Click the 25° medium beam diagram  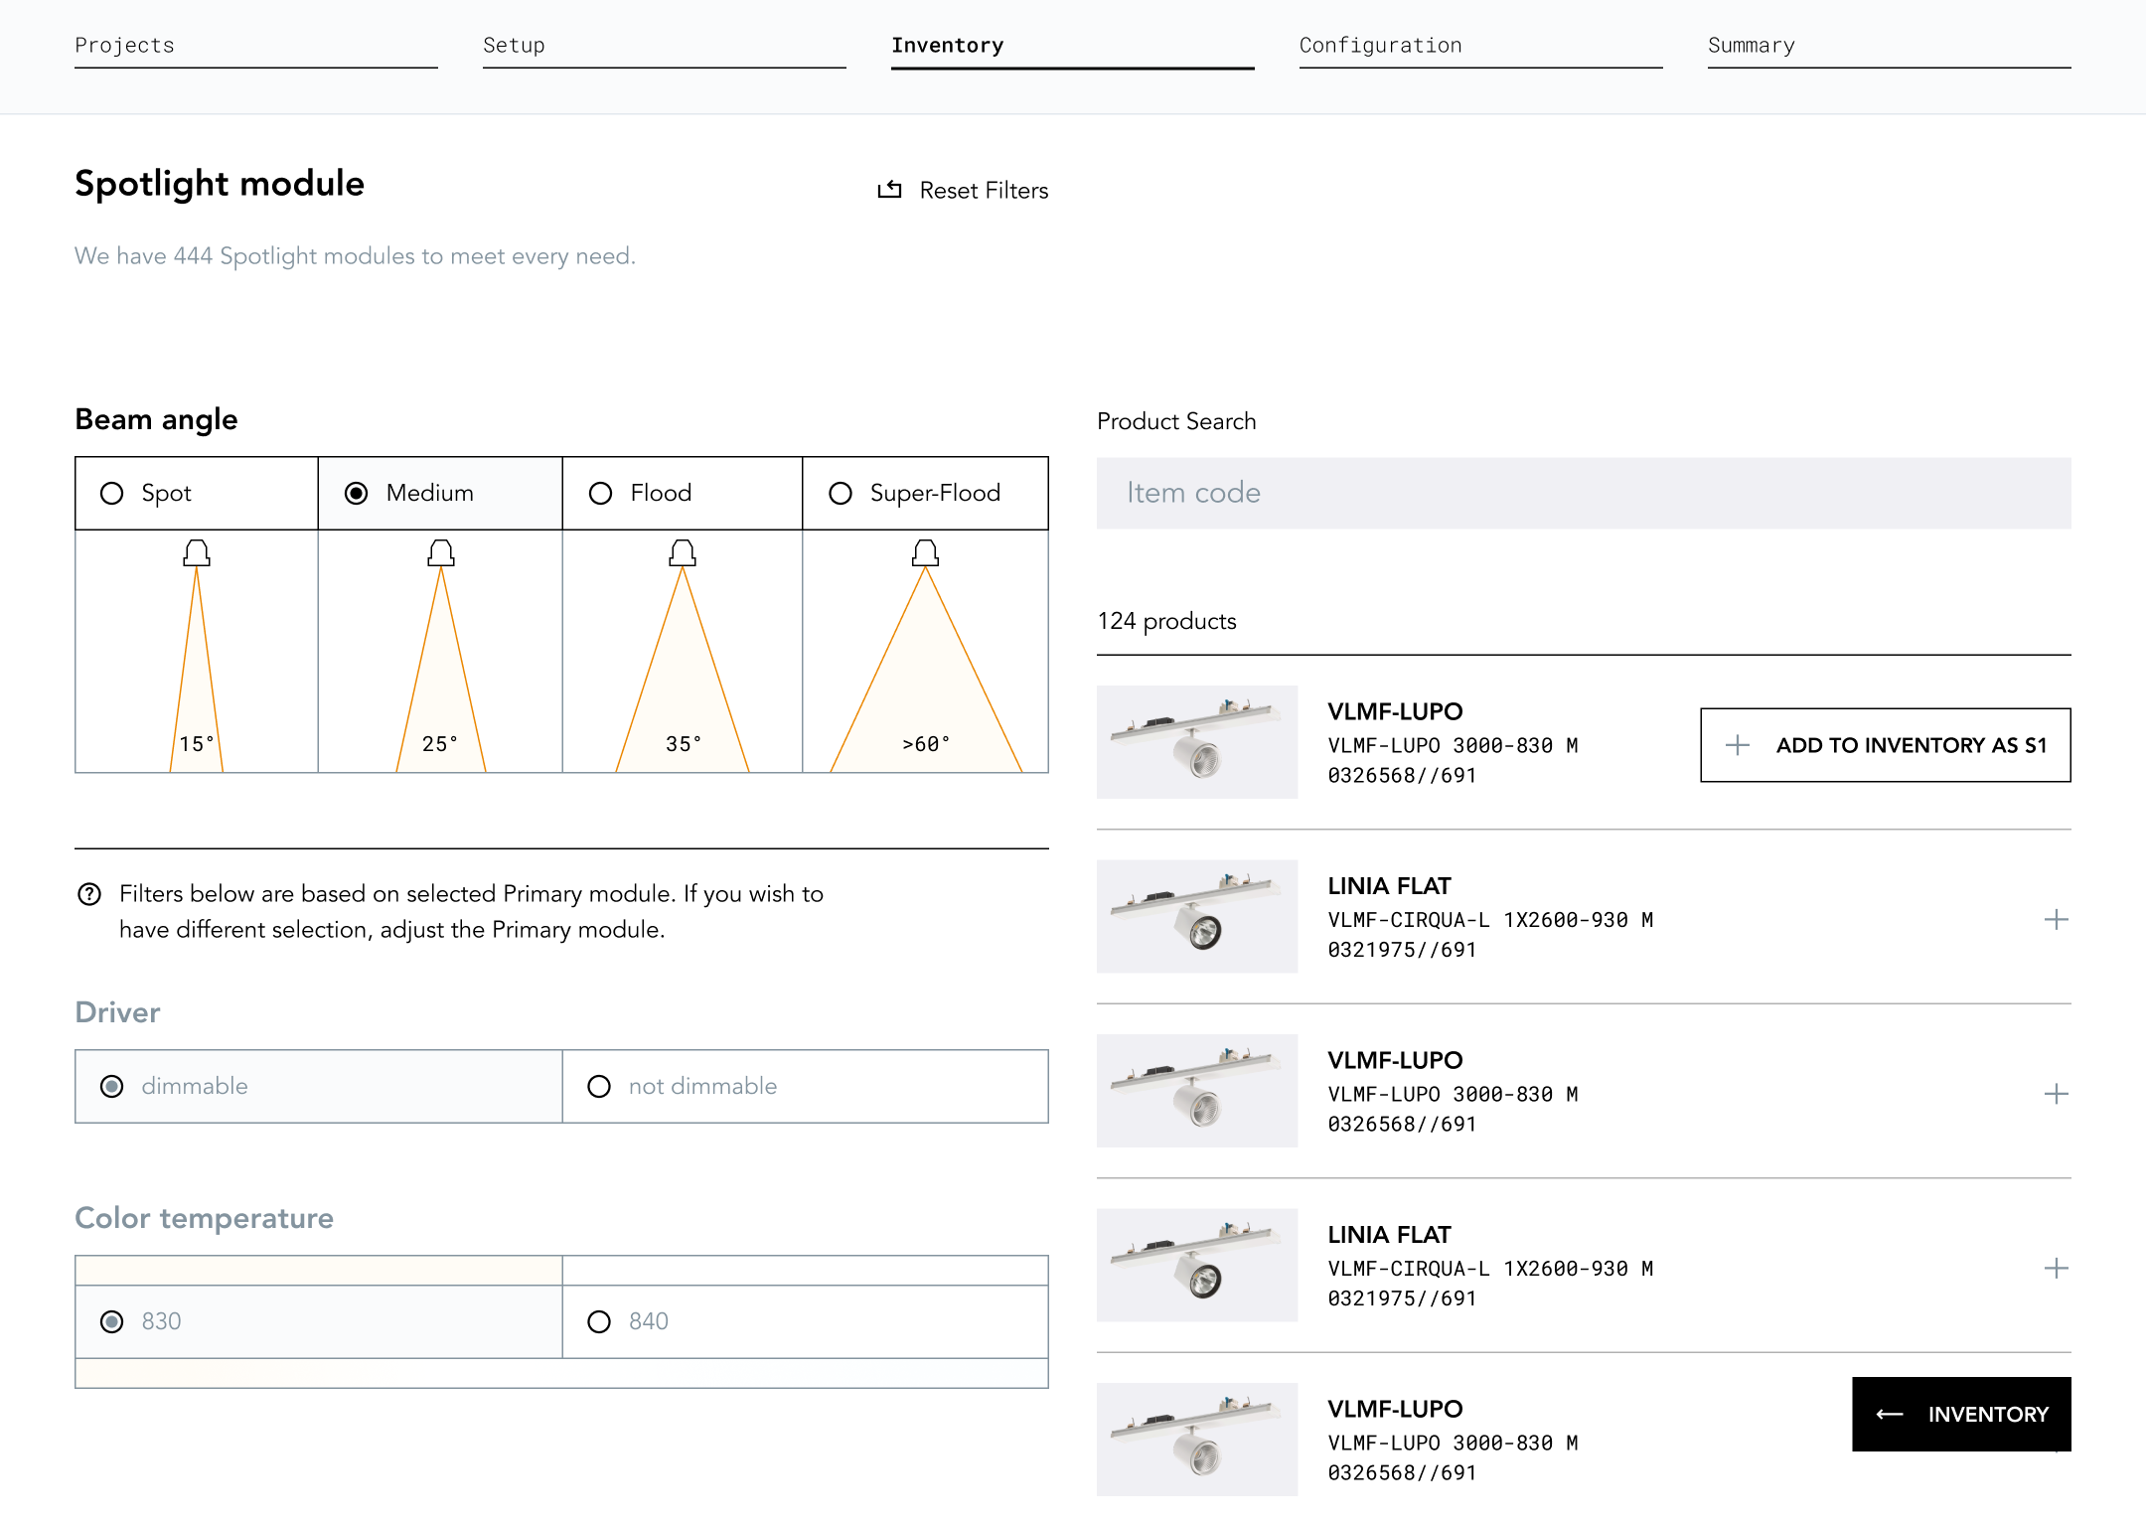coord(440,652)
